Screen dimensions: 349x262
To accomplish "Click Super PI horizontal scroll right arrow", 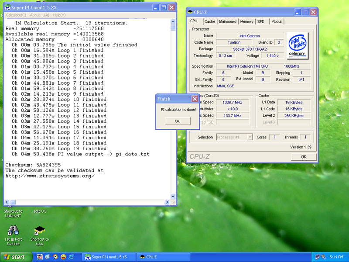I will pos(167,202).
